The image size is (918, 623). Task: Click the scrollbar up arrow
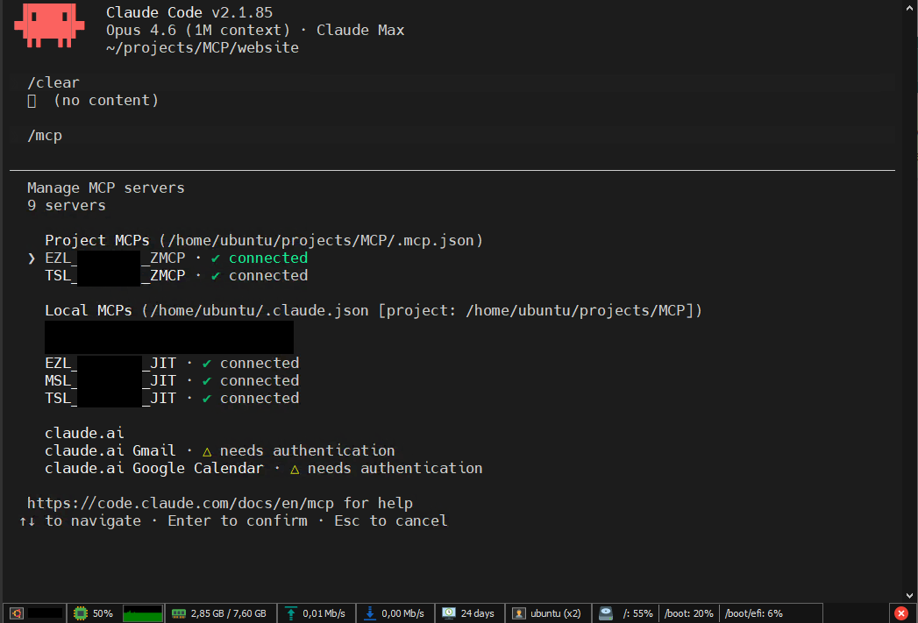coord(910,7)
